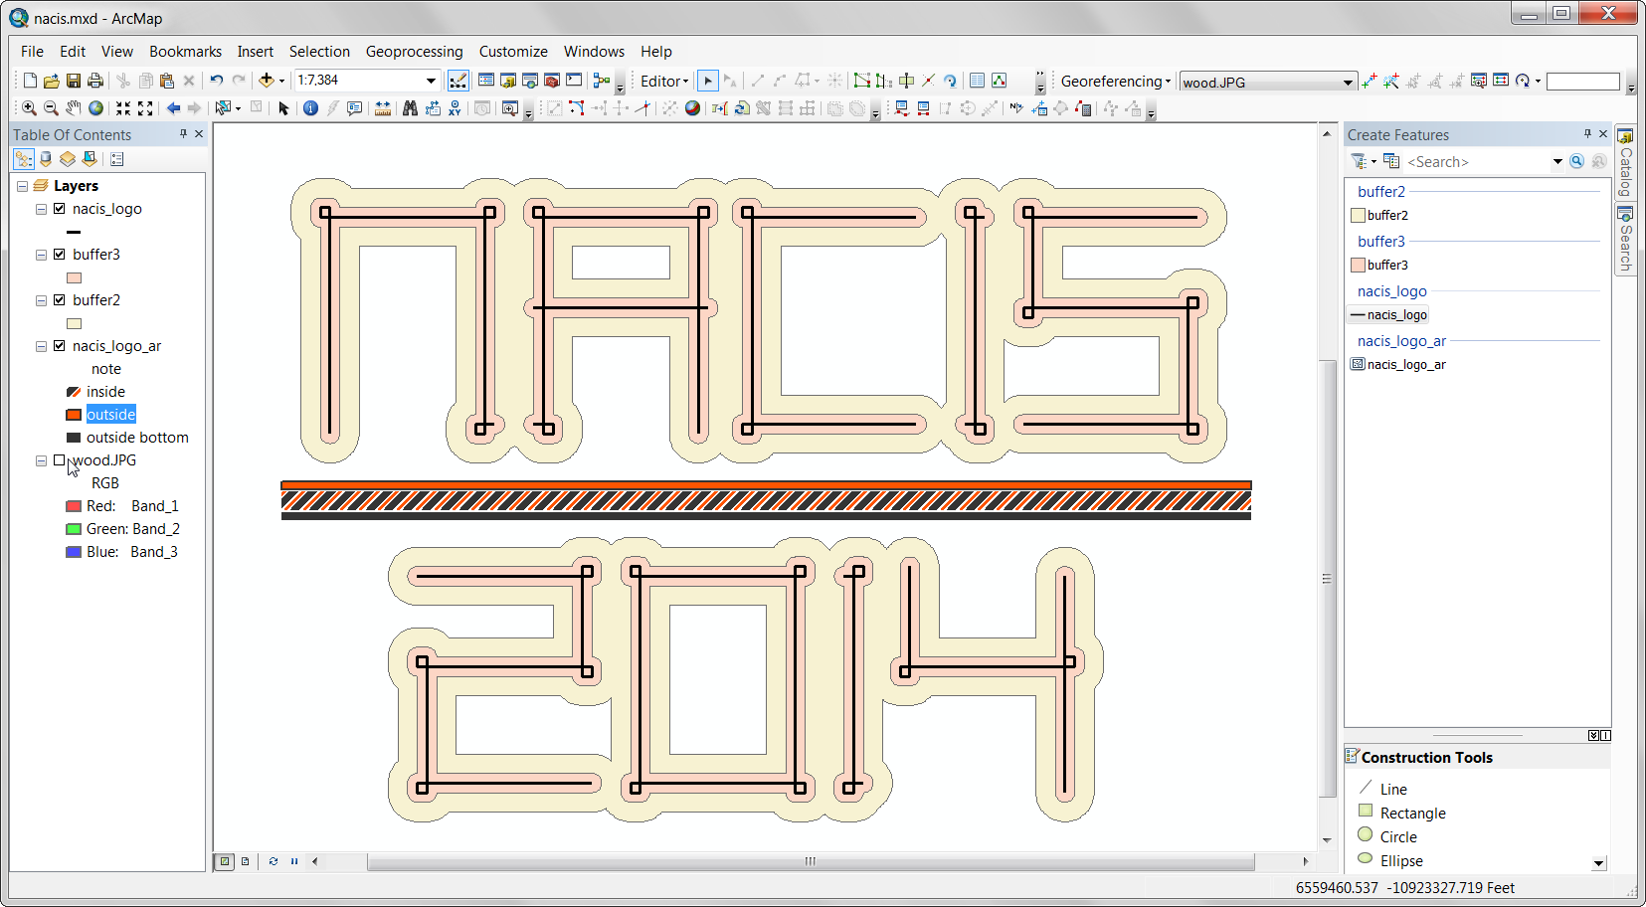The height and width of the screenshot is (907, 1646).
Task: Pause map drawing
Action: pos(294,861)
